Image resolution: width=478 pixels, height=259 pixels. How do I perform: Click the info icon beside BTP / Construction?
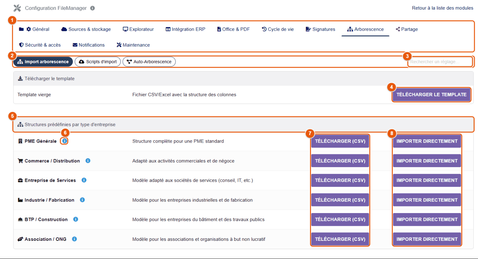76,219
